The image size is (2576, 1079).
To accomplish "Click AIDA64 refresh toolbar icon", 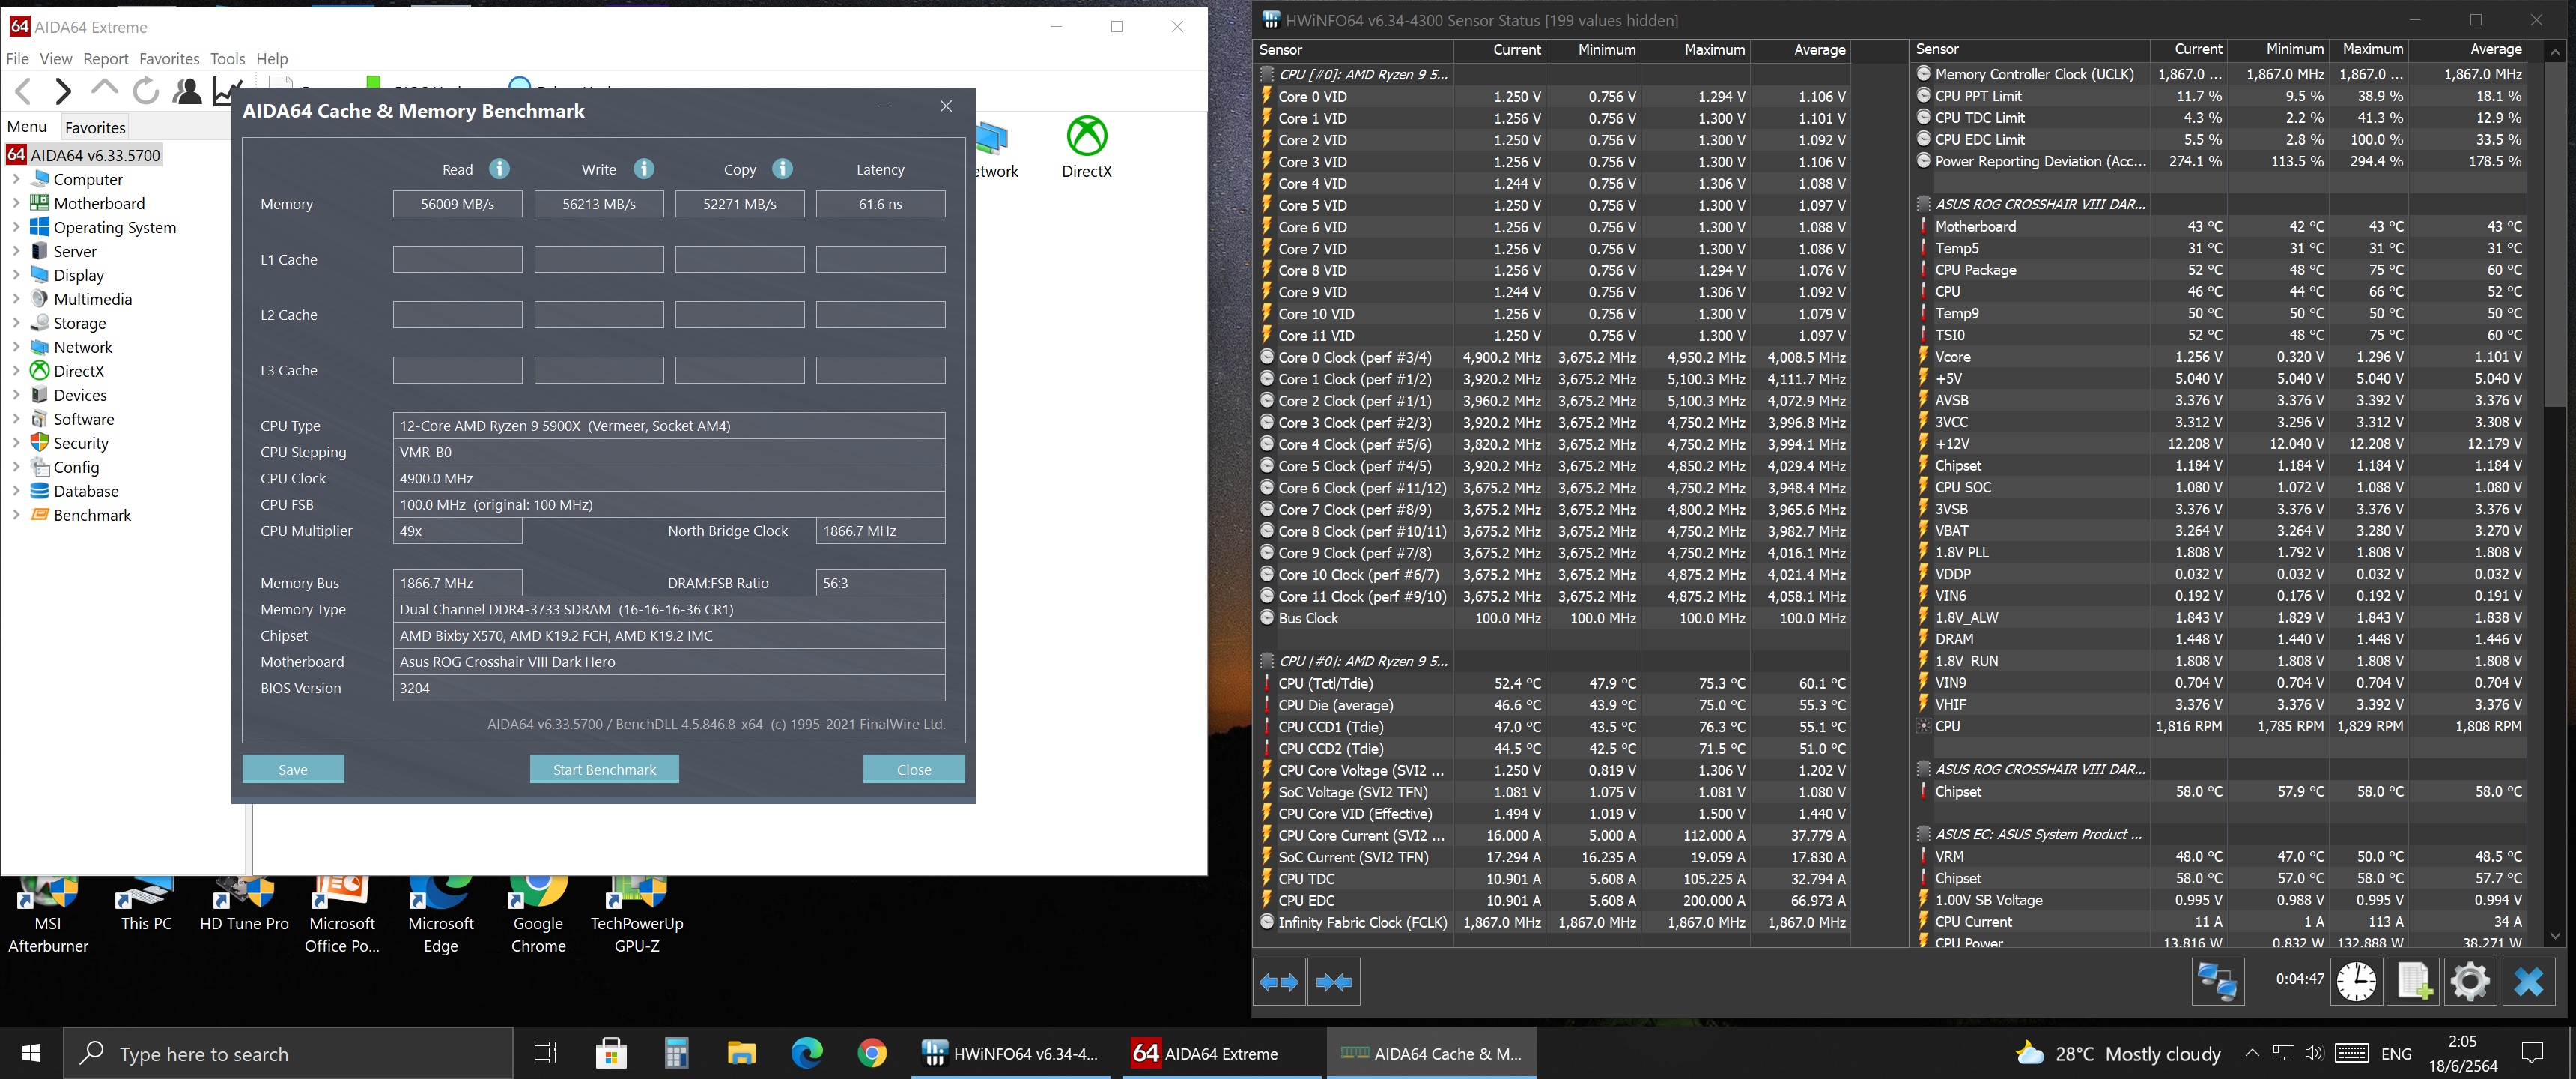I will (146, 91).
